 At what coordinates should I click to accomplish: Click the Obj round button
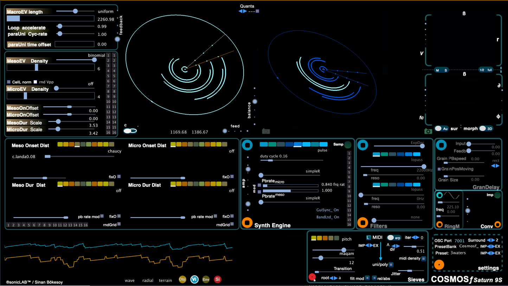click(x=182, y=279)
